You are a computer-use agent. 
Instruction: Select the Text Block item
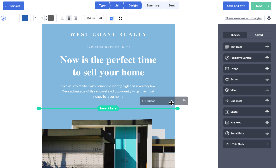[247, 47]
